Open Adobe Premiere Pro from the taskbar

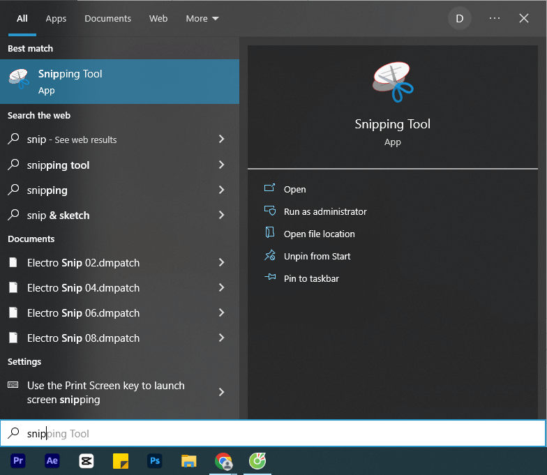[x=18, y=460]
